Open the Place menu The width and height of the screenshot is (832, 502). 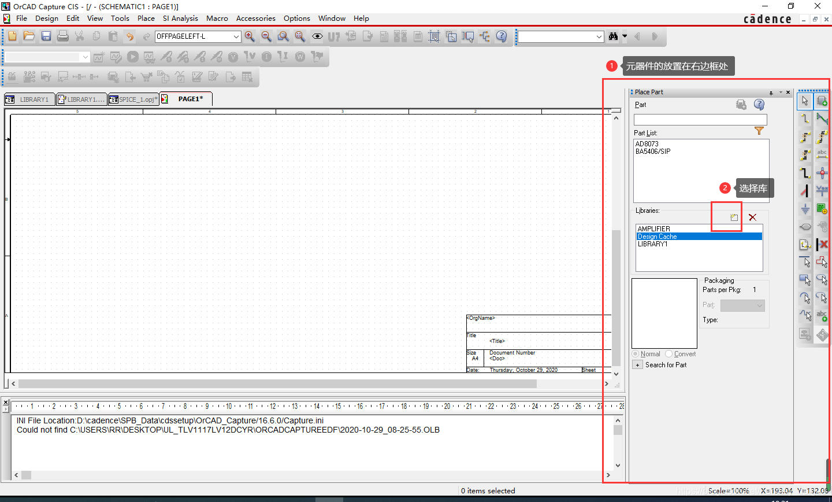146,19
